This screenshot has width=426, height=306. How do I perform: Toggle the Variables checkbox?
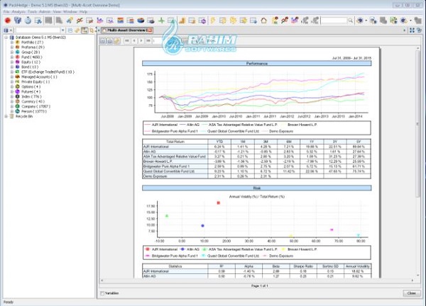(103, 293)
